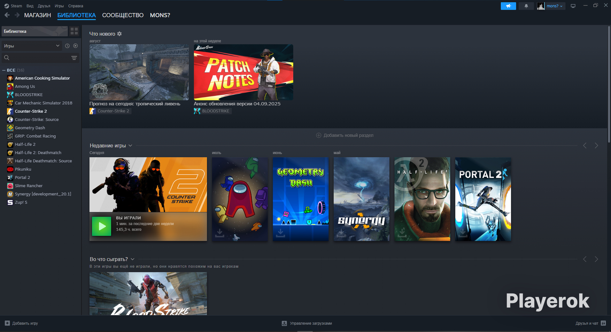Select Car Mechanic Simulator 2018 icon
This screenshot has width=611, height=332.
(10, 103)
